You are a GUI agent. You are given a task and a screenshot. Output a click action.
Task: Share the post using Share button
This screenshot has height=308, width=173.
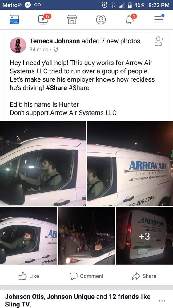[144, 276]
